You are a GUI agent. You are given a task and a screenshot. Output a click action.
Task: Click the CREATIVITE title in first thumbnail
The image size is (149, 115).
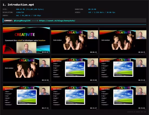click(x=25, y=35)
